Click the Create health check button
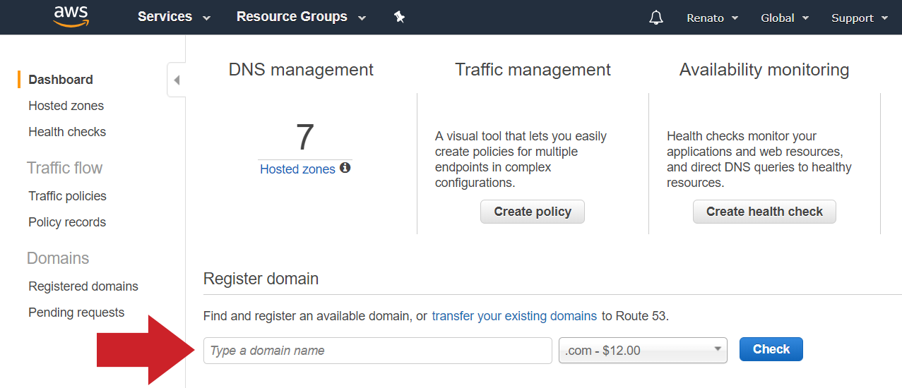 [x=764, y=212]
